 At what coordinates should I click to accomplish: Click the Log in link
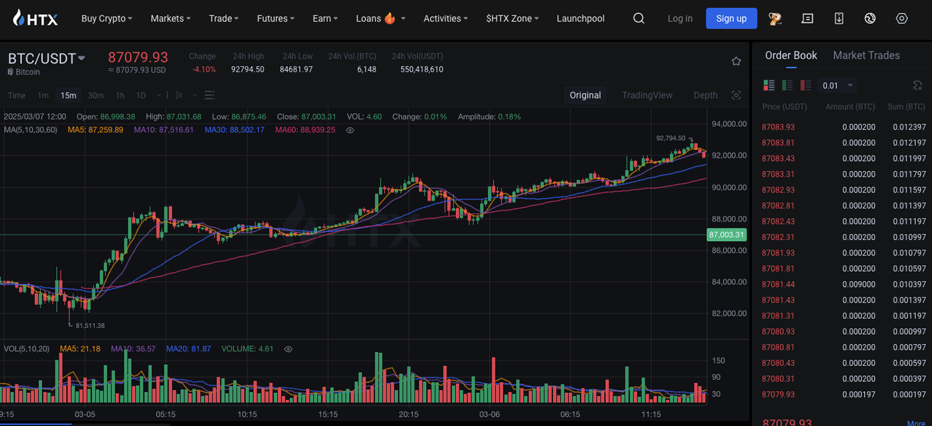tap(679, 18)
